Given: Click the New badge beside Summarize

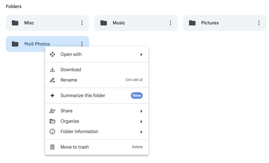Looking at the screenshot, I should pyautogui.click(x=137, y=95).
